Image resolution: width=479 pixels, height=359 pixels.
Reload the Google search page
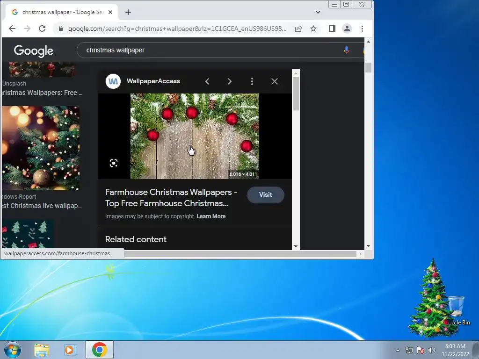[42, 29]
